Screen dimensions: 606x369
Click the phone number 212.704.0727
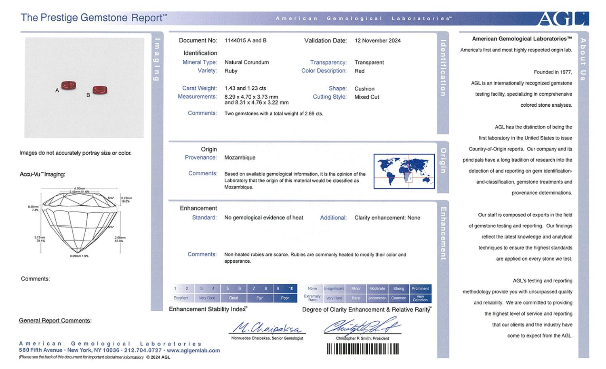(143, 350)
